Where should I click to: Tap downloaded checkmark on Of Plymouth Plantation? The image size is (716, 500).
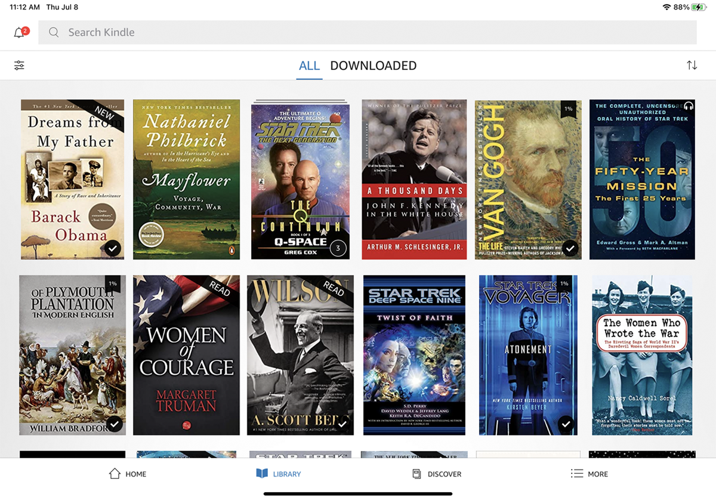pos(115,424)
